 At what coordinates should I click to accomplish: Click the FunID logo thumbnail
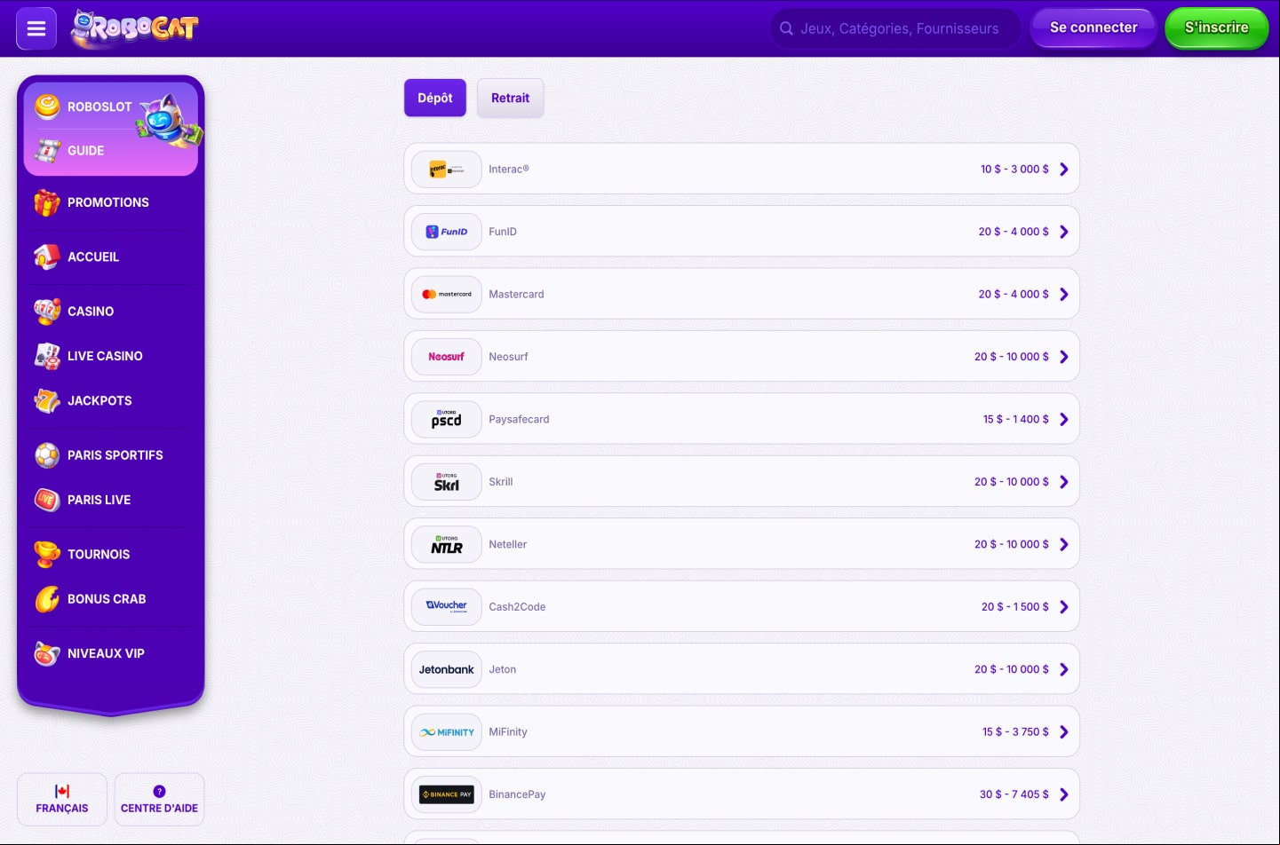(x=446, y=232)
